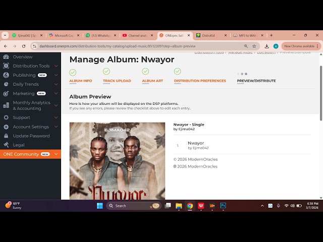Click the Task View taskbar icon
The image size is (323, 242).
click(168, 206)
